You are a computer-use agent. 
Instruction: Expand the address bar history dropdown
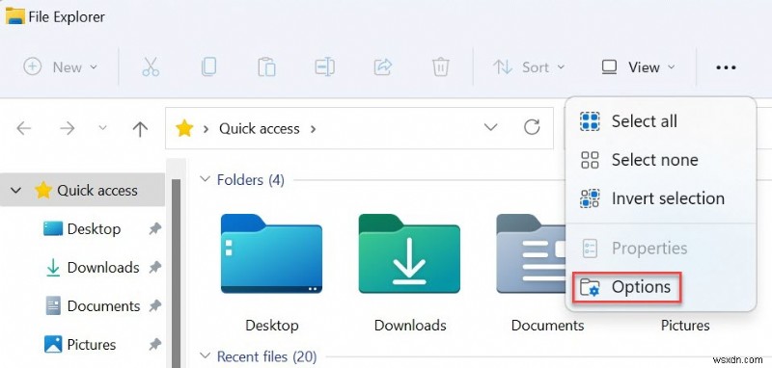pos(490,128)
